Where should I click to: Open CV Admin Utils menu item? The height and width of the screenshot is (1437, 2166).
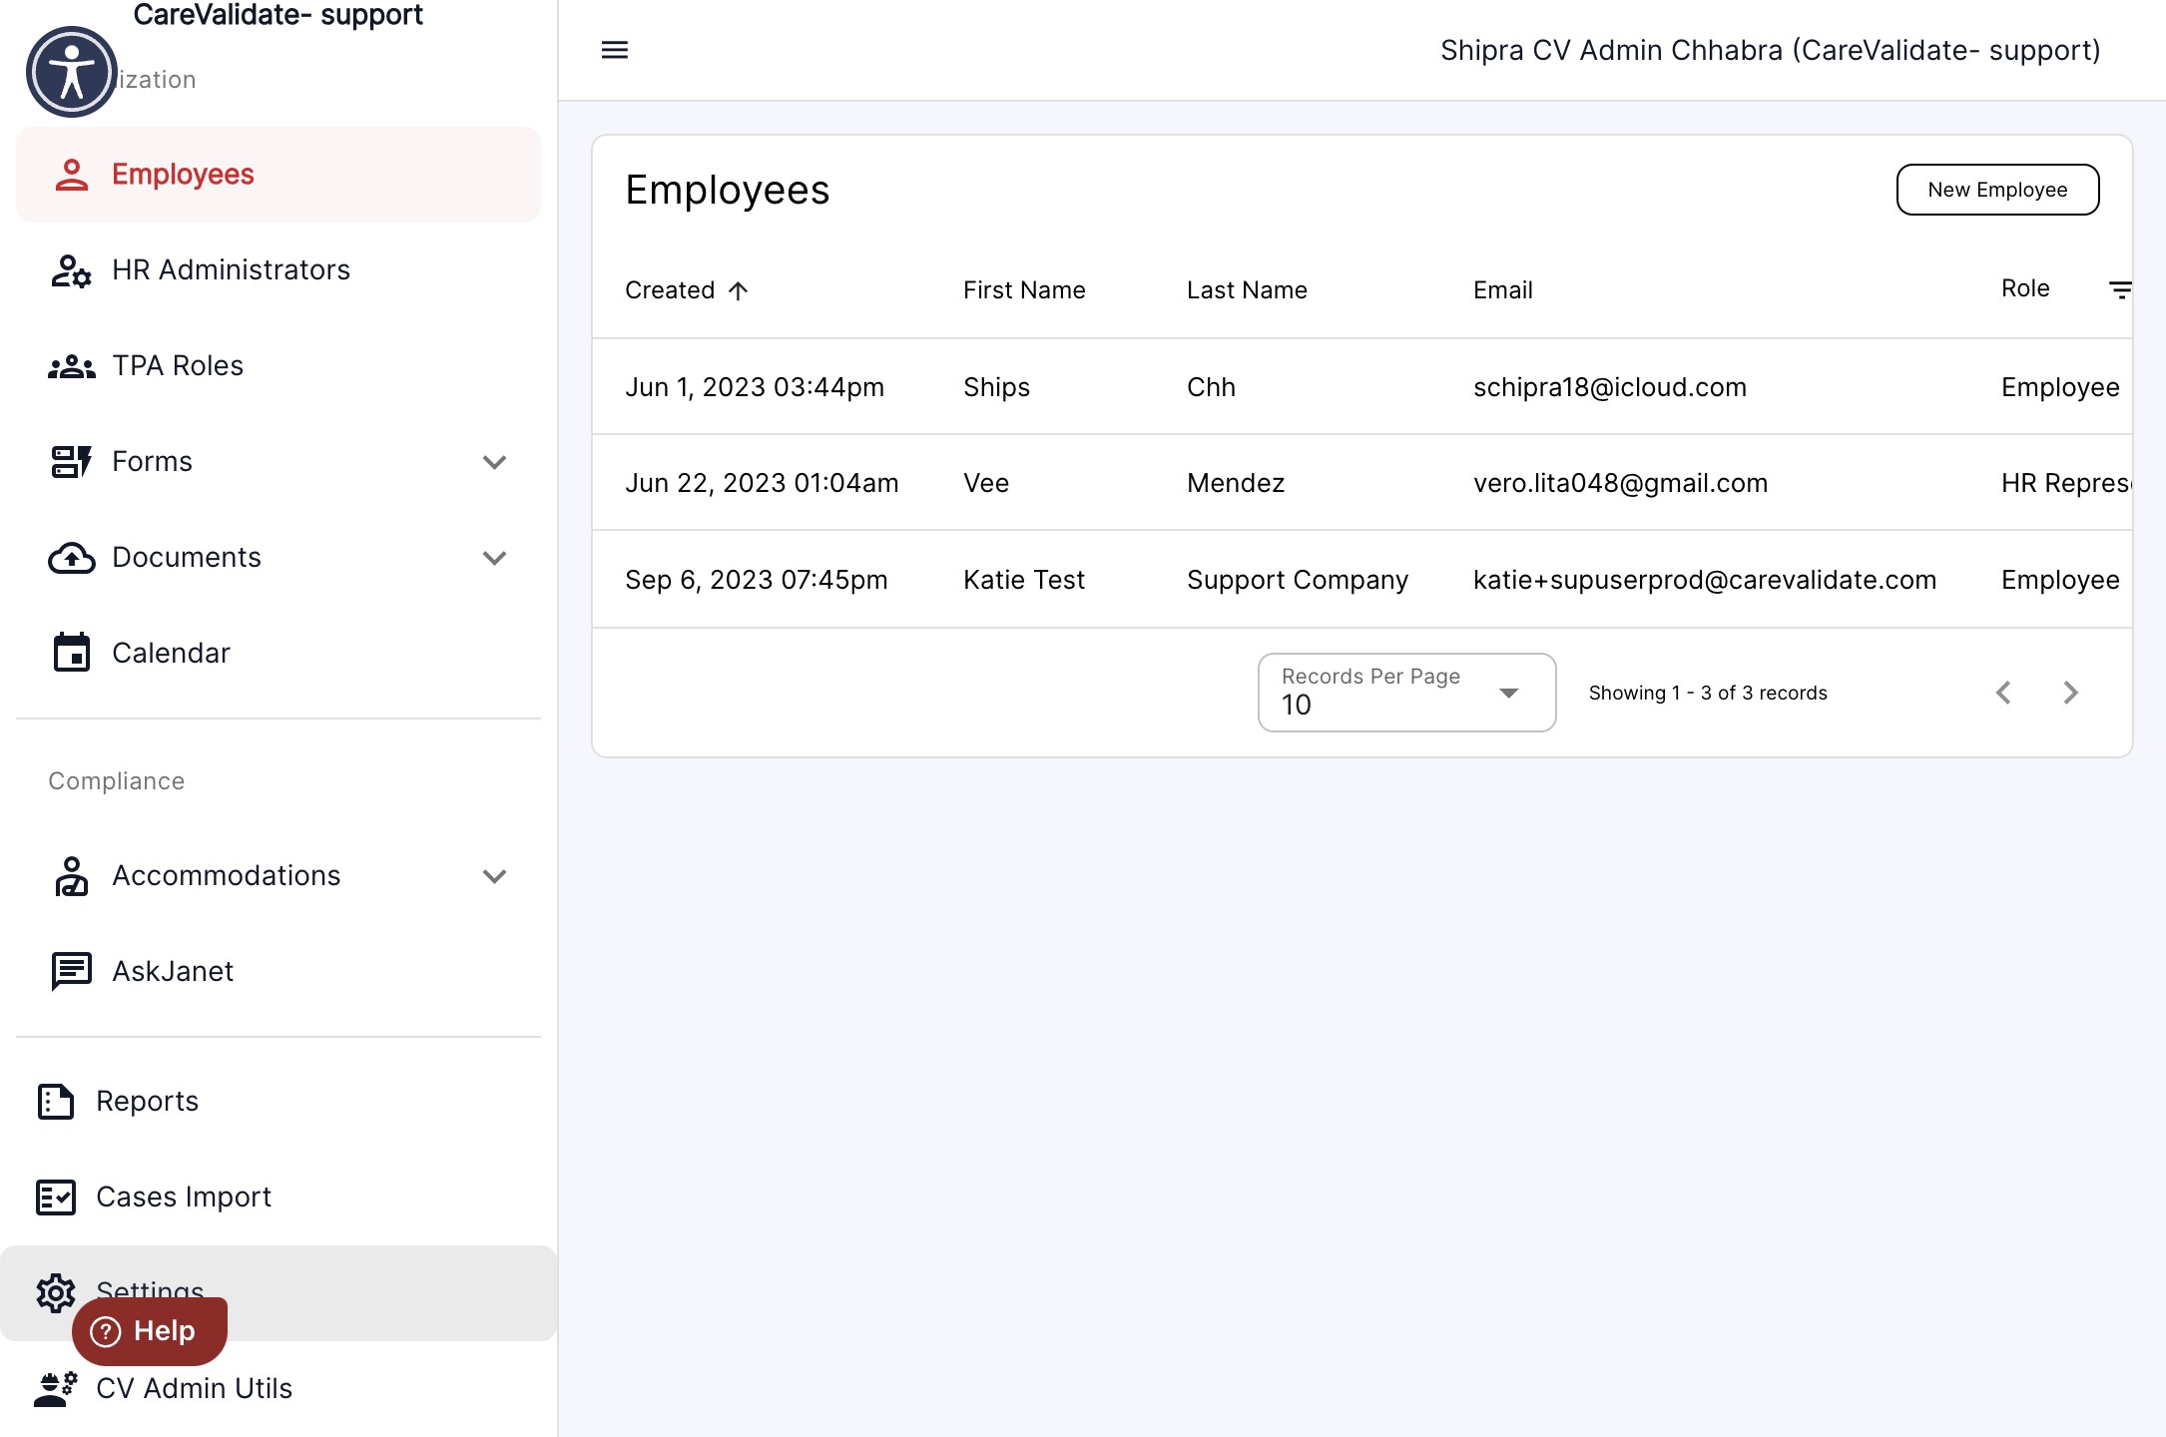coord(278,1389)
